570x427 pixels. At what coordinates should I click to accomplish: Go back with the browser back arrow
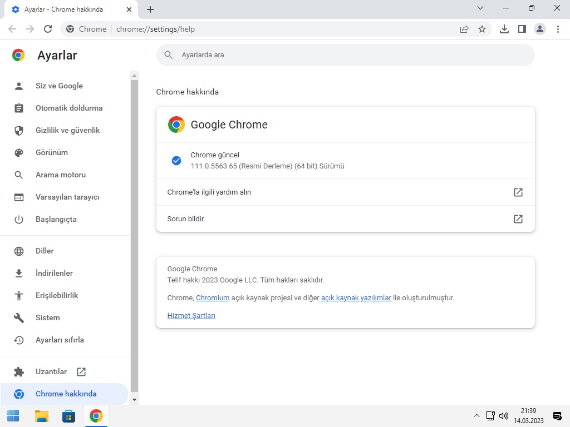12,29
